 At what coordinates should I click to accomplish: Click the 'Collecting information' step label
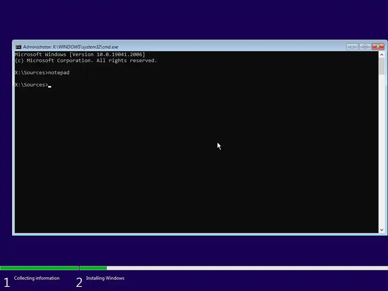[37, 278]
